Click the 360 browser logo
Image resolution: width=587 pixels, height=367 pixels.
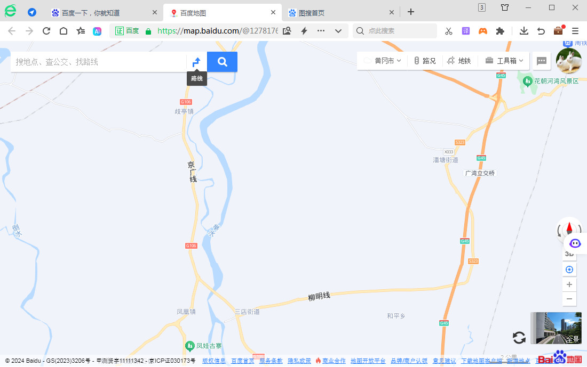11,11
